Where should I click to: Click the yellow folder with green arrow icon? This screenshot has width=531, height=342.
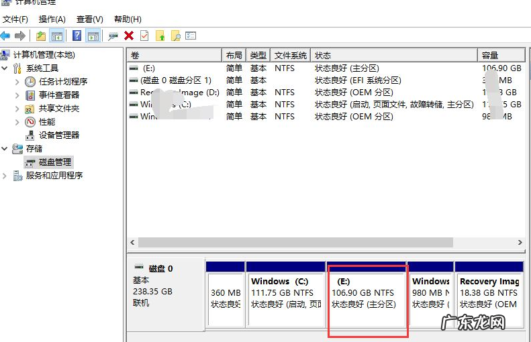point(160,36)
